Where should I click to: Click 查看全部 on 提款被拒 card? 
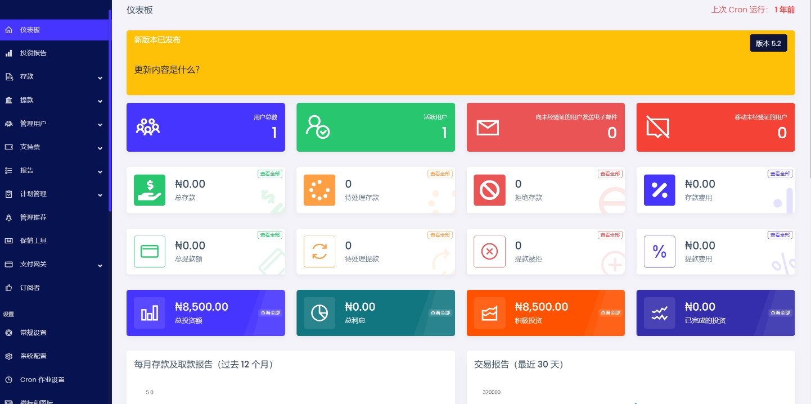coord(610,235)
